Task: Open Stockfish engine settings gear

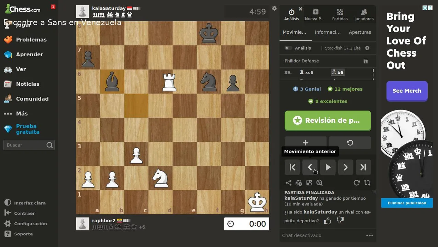Action: pos(367,48)
